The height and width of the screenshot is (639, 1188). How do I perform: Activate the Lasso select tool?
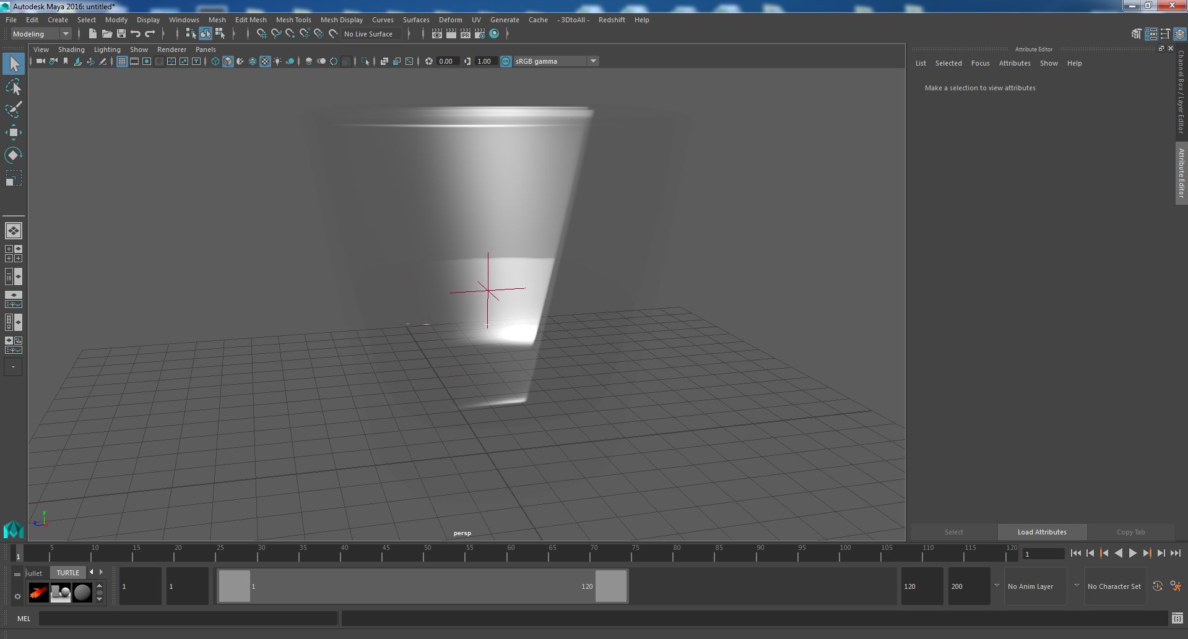(14, 87)
